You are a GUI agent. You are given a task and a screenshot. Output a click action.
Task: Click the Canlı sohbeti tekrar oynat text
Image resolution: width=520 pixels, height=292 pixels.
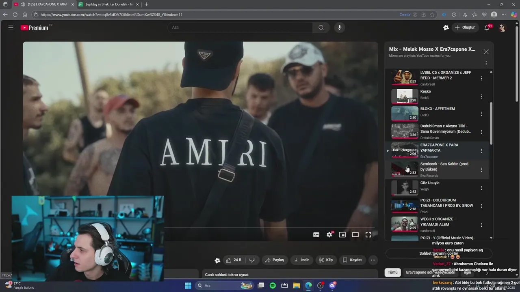(227, 275)
